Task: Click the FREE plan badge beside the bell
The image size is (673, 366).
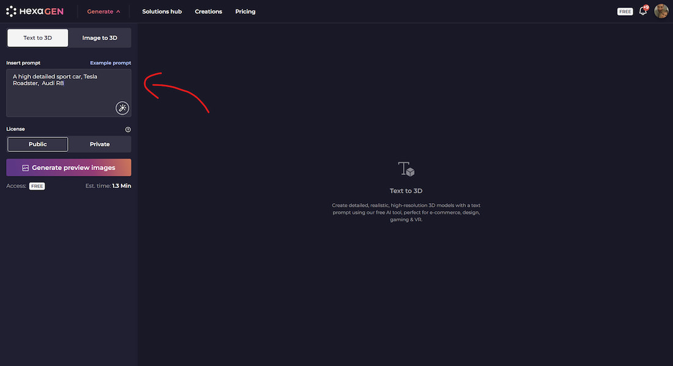Action: click(x=625, y=12)
